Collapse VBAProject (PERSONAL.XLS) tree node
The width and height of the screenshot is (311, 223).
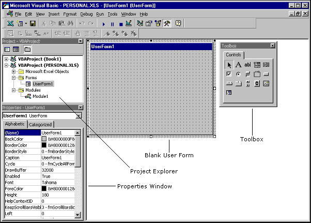(6, 65)
